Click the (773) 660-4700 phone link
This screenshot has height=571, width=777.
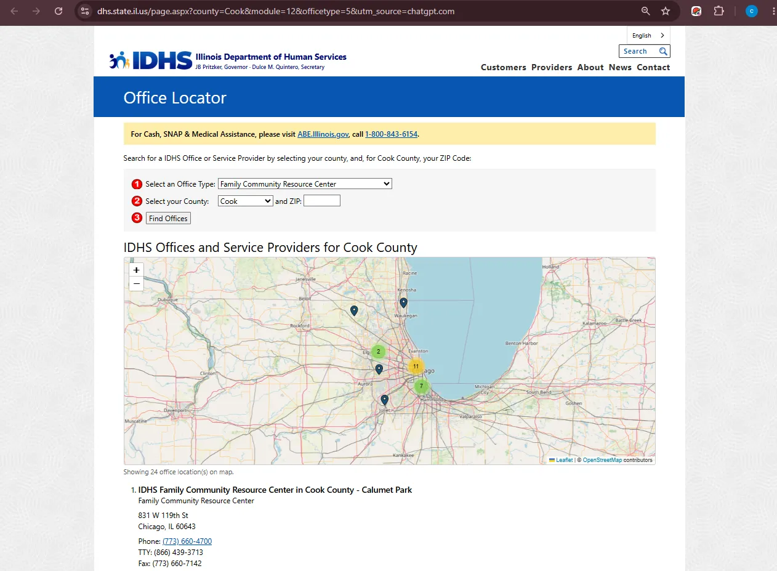coord(187,541)
